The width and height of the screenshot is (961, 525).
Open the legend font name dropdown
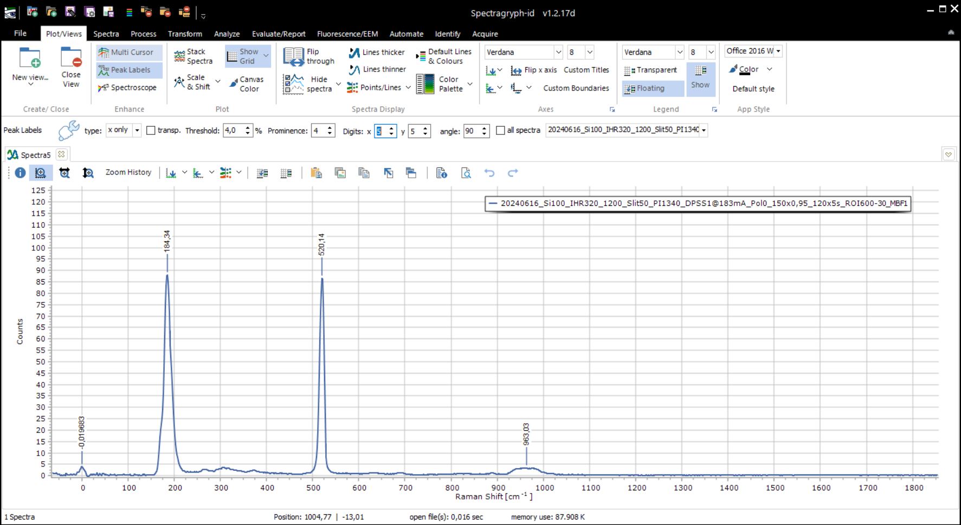pyautogui.click(x=680, y=52)
